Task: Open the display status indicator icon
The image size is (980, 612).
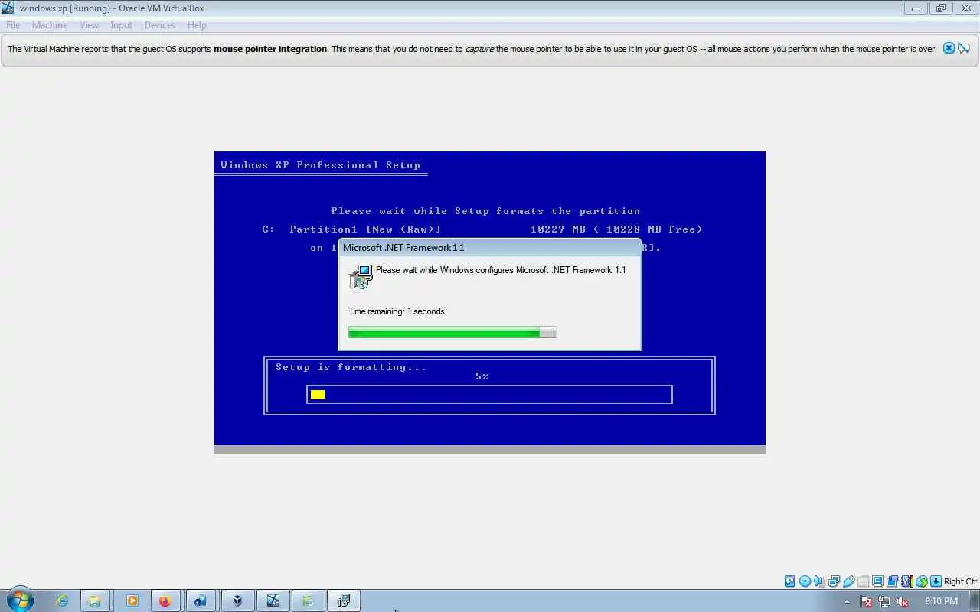Action: (877, 581)
